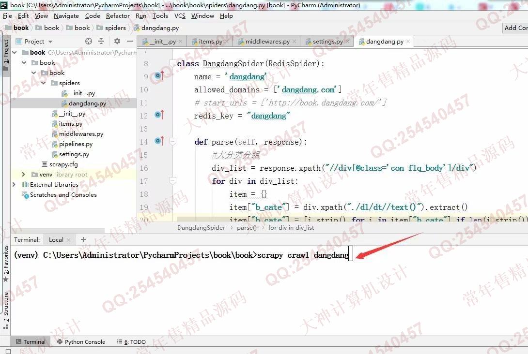
Task: Close the dangdang.py editor tab
Action: pos(408,42)
